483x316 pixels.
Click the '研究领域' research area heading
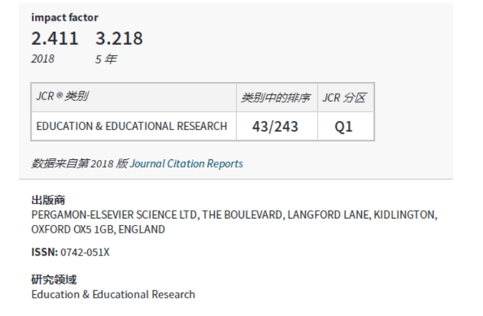pos(54,280)
